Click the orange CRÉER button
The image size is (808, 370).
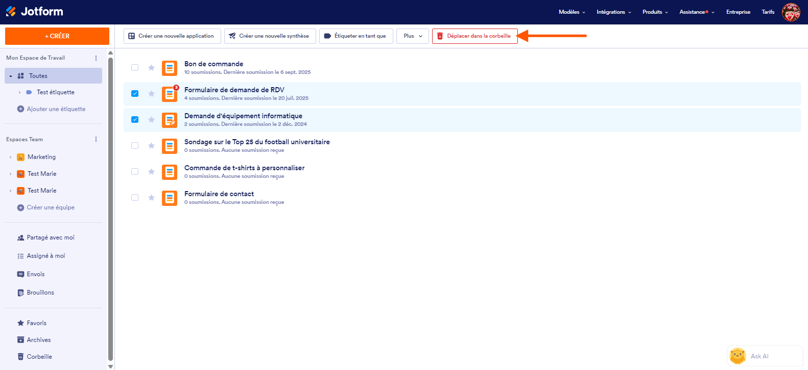click(x=57, y=36)
